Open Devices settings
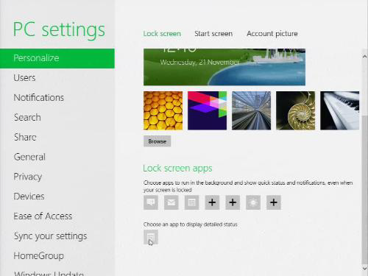Viewport: 368px width, 276px height. click(29, 197)
